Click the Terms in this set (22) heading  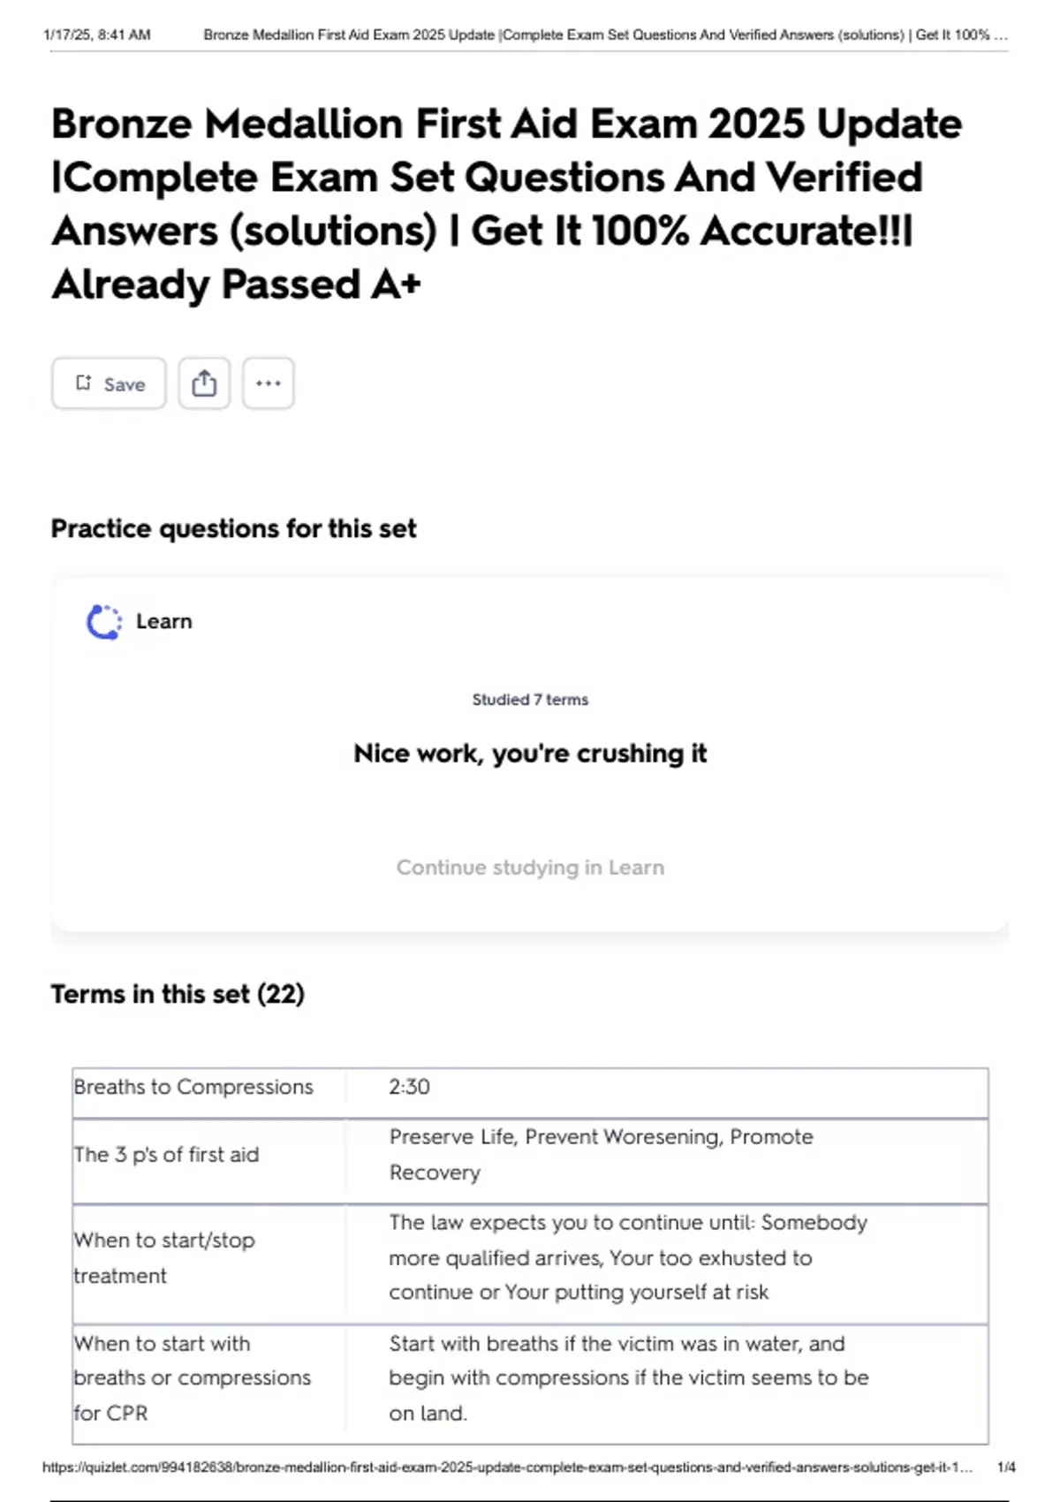click(x=178, y=994)
